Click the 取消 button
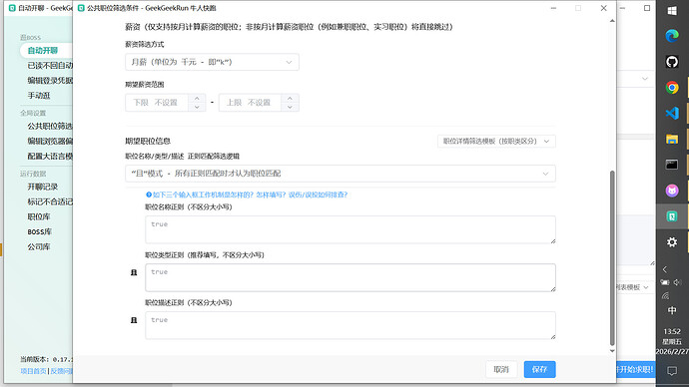 [x=501, y=369]
